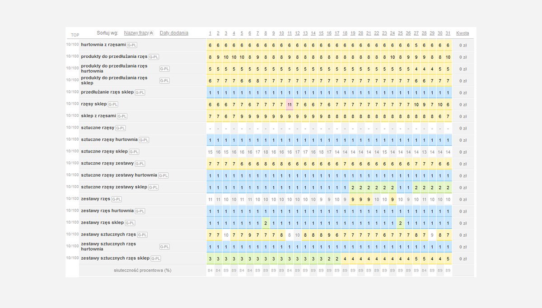
Task: Click G-PL badge next to przedłużanie rzęs sklep
Action: coord(140,92)
